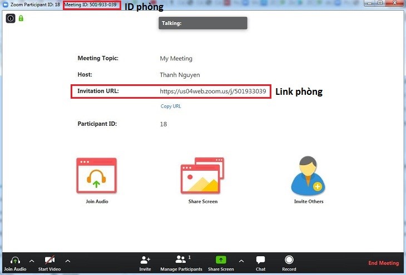Open the Manage Participants panel
Viewport: 406px width, 275px height.
click(181, 260)
